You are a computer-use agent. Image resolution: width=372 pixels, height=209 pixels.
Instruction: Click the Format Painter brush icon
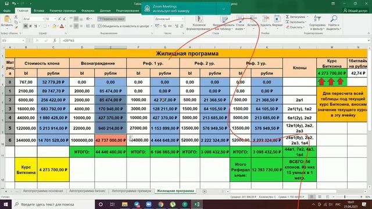point(16,27)
